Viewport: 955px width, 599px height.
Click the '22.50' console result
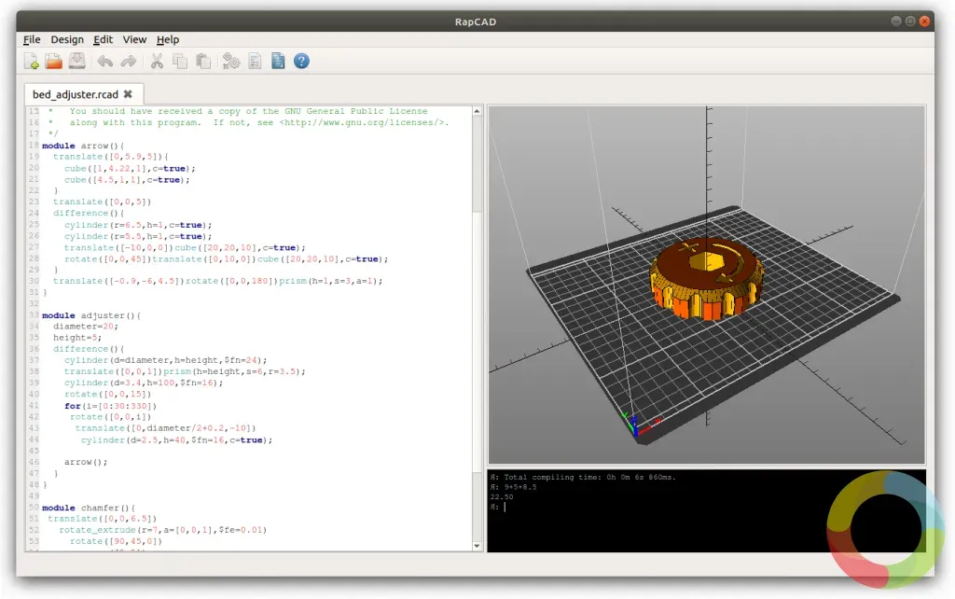[502, 496]
